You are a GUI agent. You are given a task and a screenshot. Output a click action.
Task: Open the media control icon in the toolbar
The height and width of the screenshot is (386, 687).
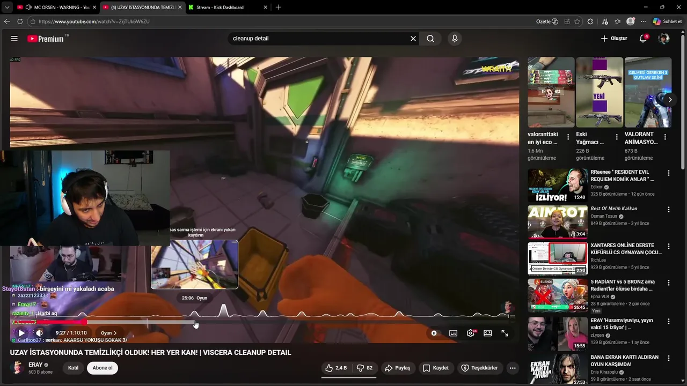click(605, 21)
